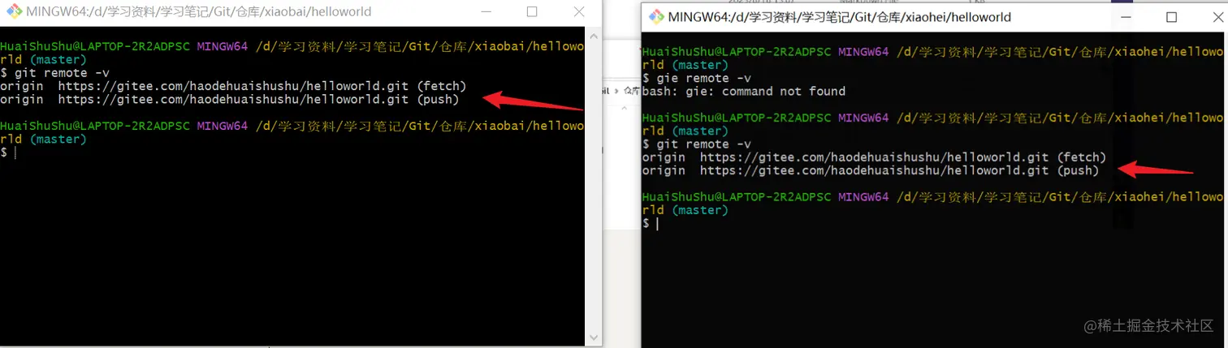Screen dimensions: 1228x348
Task: Maximize the xiaobai/helloworld terminal window
Action: point(532,11)
